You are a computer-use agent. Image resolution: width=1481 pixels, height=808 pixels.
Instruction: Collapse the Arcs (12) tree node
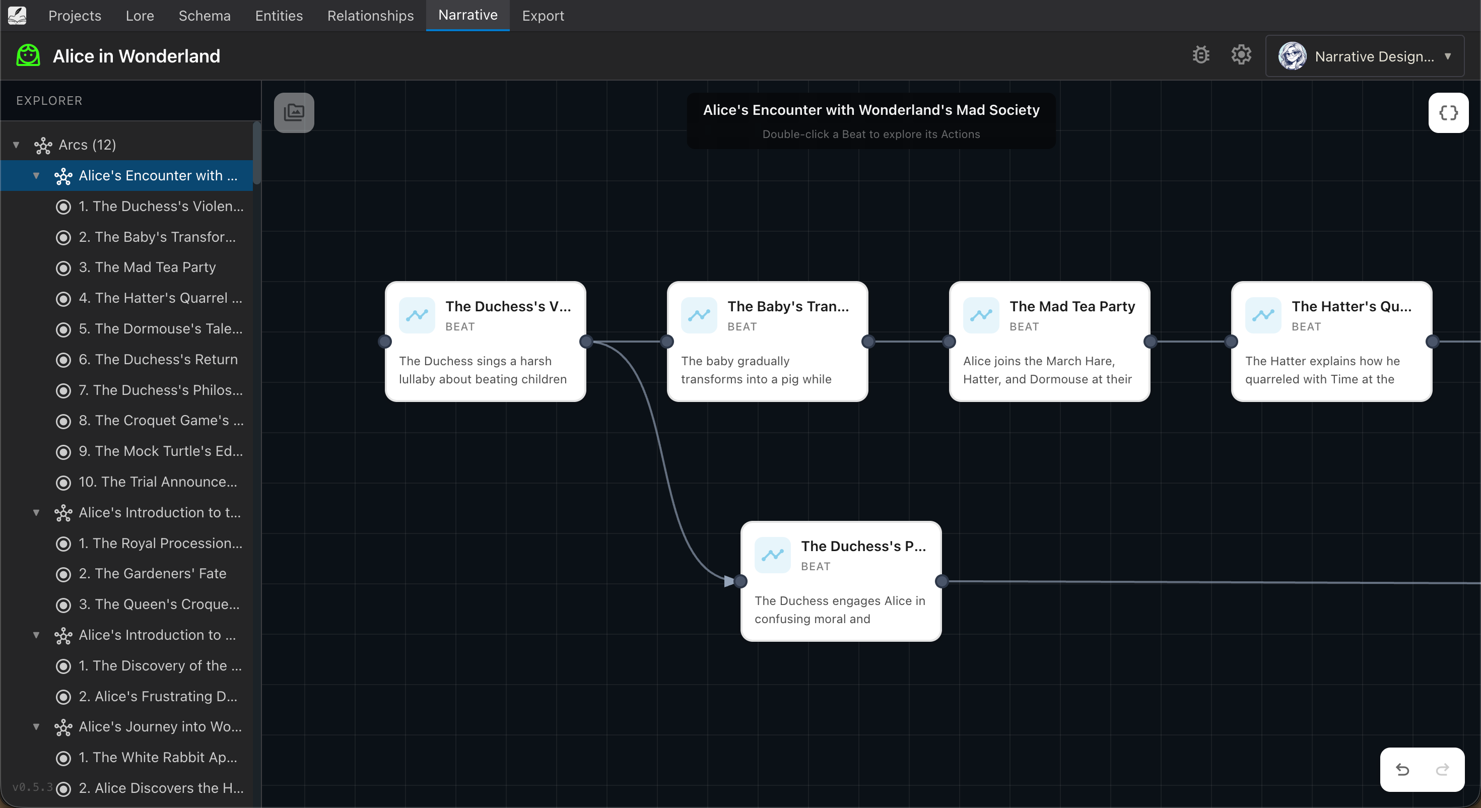pyautogui.click(x=16, y=145)
